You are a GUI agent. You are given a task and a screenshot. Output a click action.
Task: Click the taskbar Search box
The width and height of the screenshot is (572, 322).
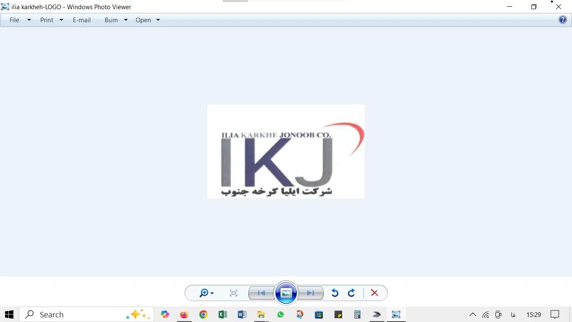tap(87, 314)
